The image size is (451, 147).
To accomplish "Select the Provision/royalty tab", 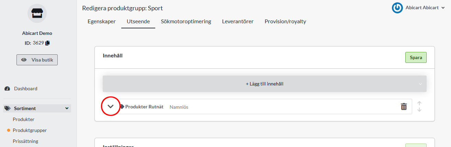I will point(285,22).
